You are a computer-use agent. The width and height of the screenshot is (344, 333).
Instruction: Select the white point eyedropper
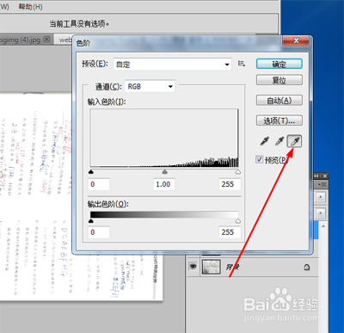294,141
